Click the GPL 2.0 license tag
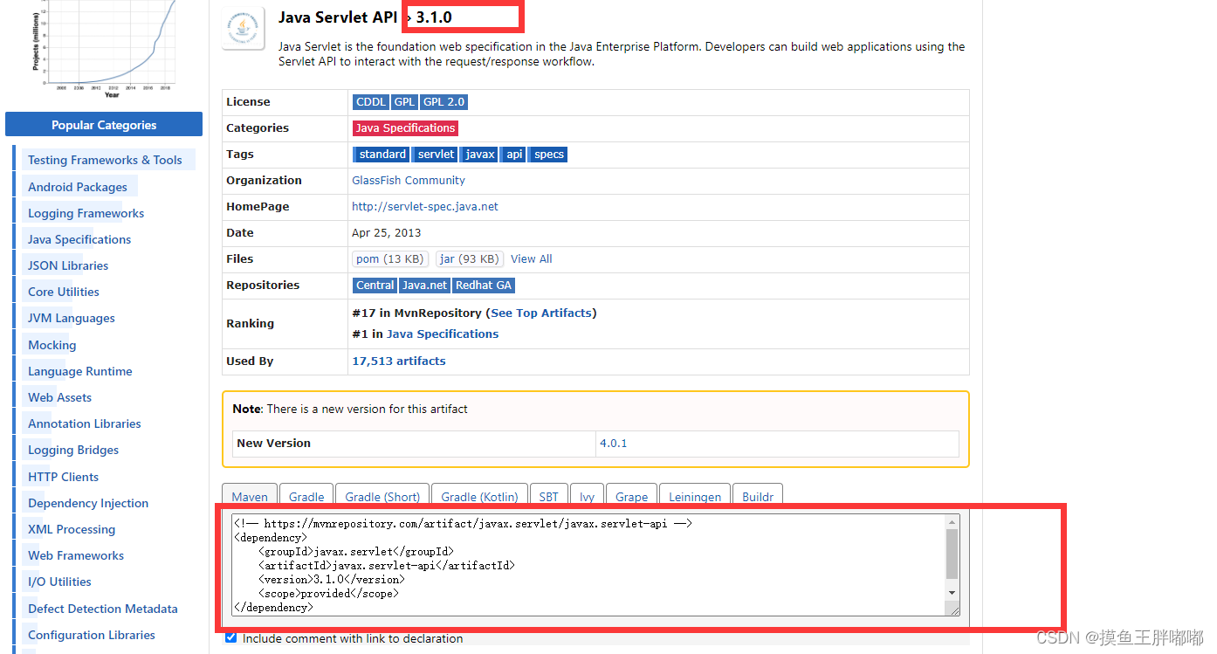Viewport: 1217px width, 654px height. click(443, 102)
